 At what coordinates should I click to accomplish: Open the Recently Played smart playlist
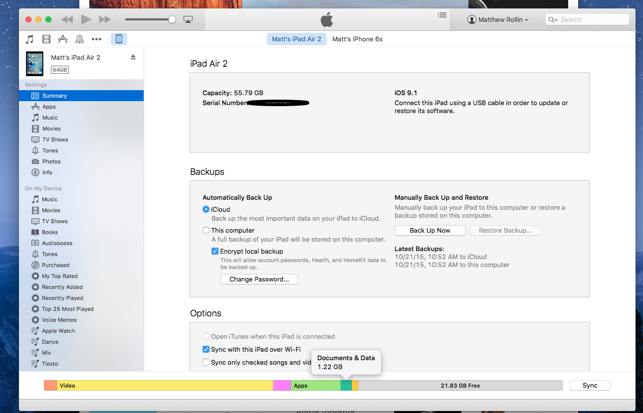(x=81, y=298)
